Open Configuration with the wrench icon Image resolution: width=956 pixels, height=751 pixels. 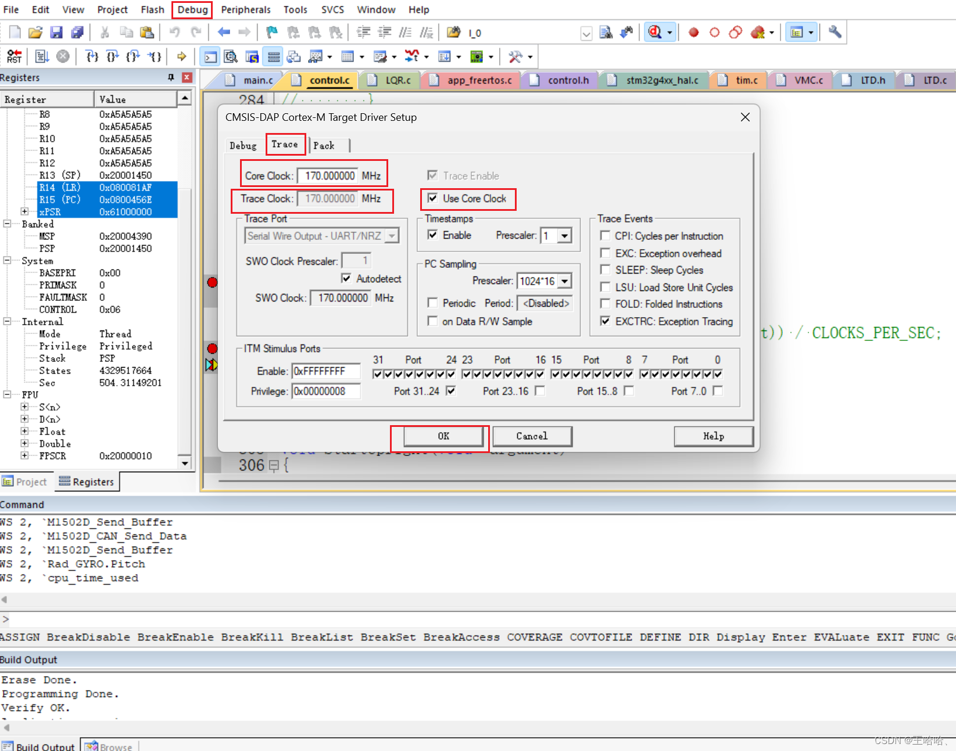pyautogui.click(x=835, y=32)
